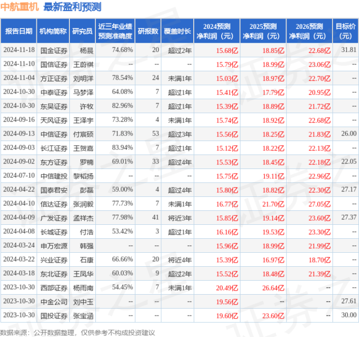Click the 研报数 column header
This screenshot has height=337, width=359.
tap(148, 31)
